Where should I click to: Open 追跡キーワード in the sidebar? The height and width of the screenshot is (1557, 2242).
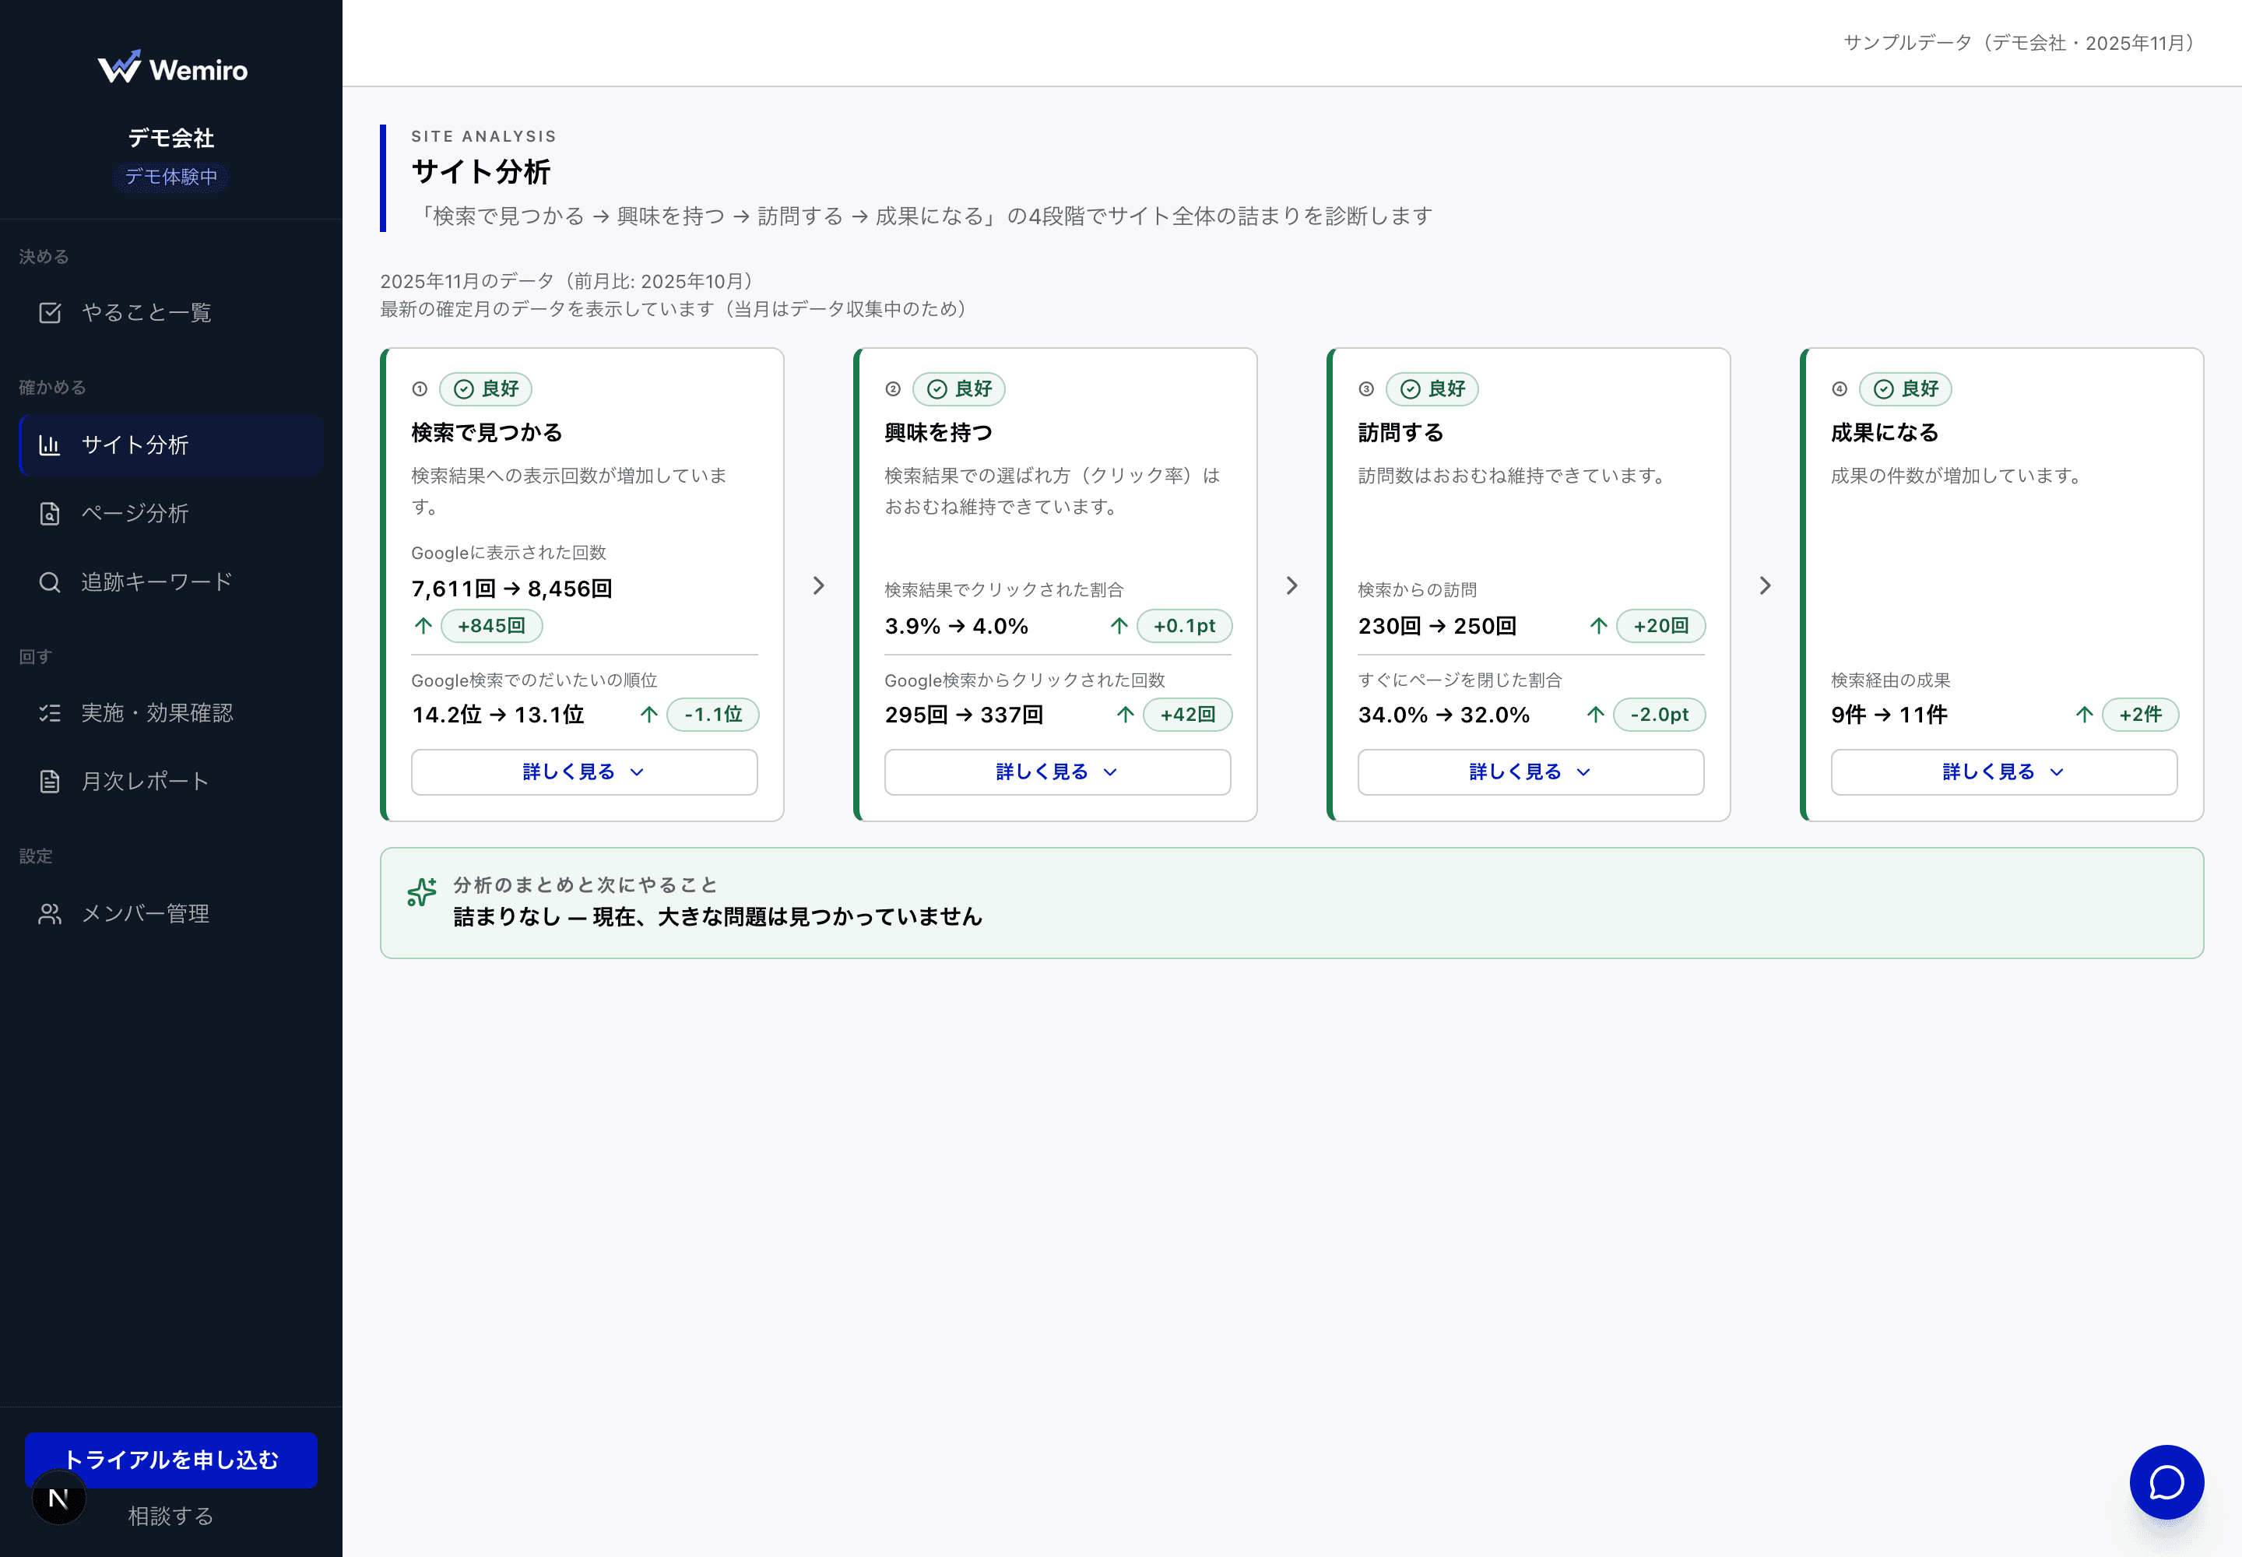(170, 582)
